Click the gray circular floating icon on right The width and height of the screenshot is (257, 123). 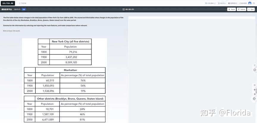coord(255,70)
